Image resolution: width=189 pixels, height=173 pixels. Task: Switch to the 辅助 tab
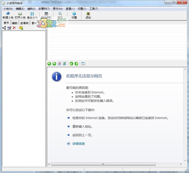15,23
